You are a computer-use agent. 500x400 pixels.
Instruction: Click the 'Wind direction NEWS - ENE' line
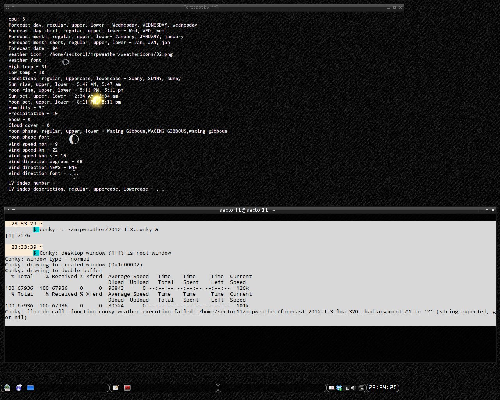click(x=43, y=168)
